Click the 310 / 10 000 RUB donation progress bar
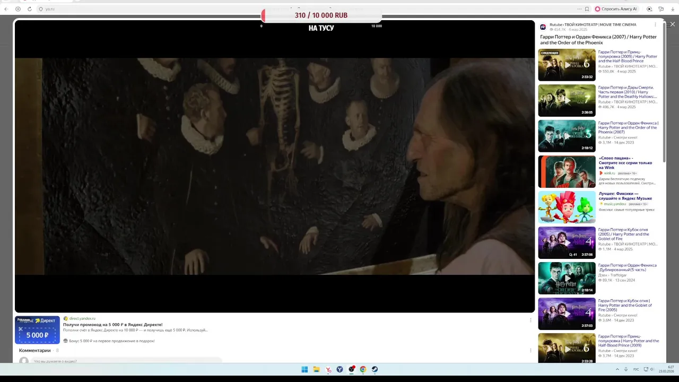The image size is (679, 382). pyautogui.click(x=321, y=15)
